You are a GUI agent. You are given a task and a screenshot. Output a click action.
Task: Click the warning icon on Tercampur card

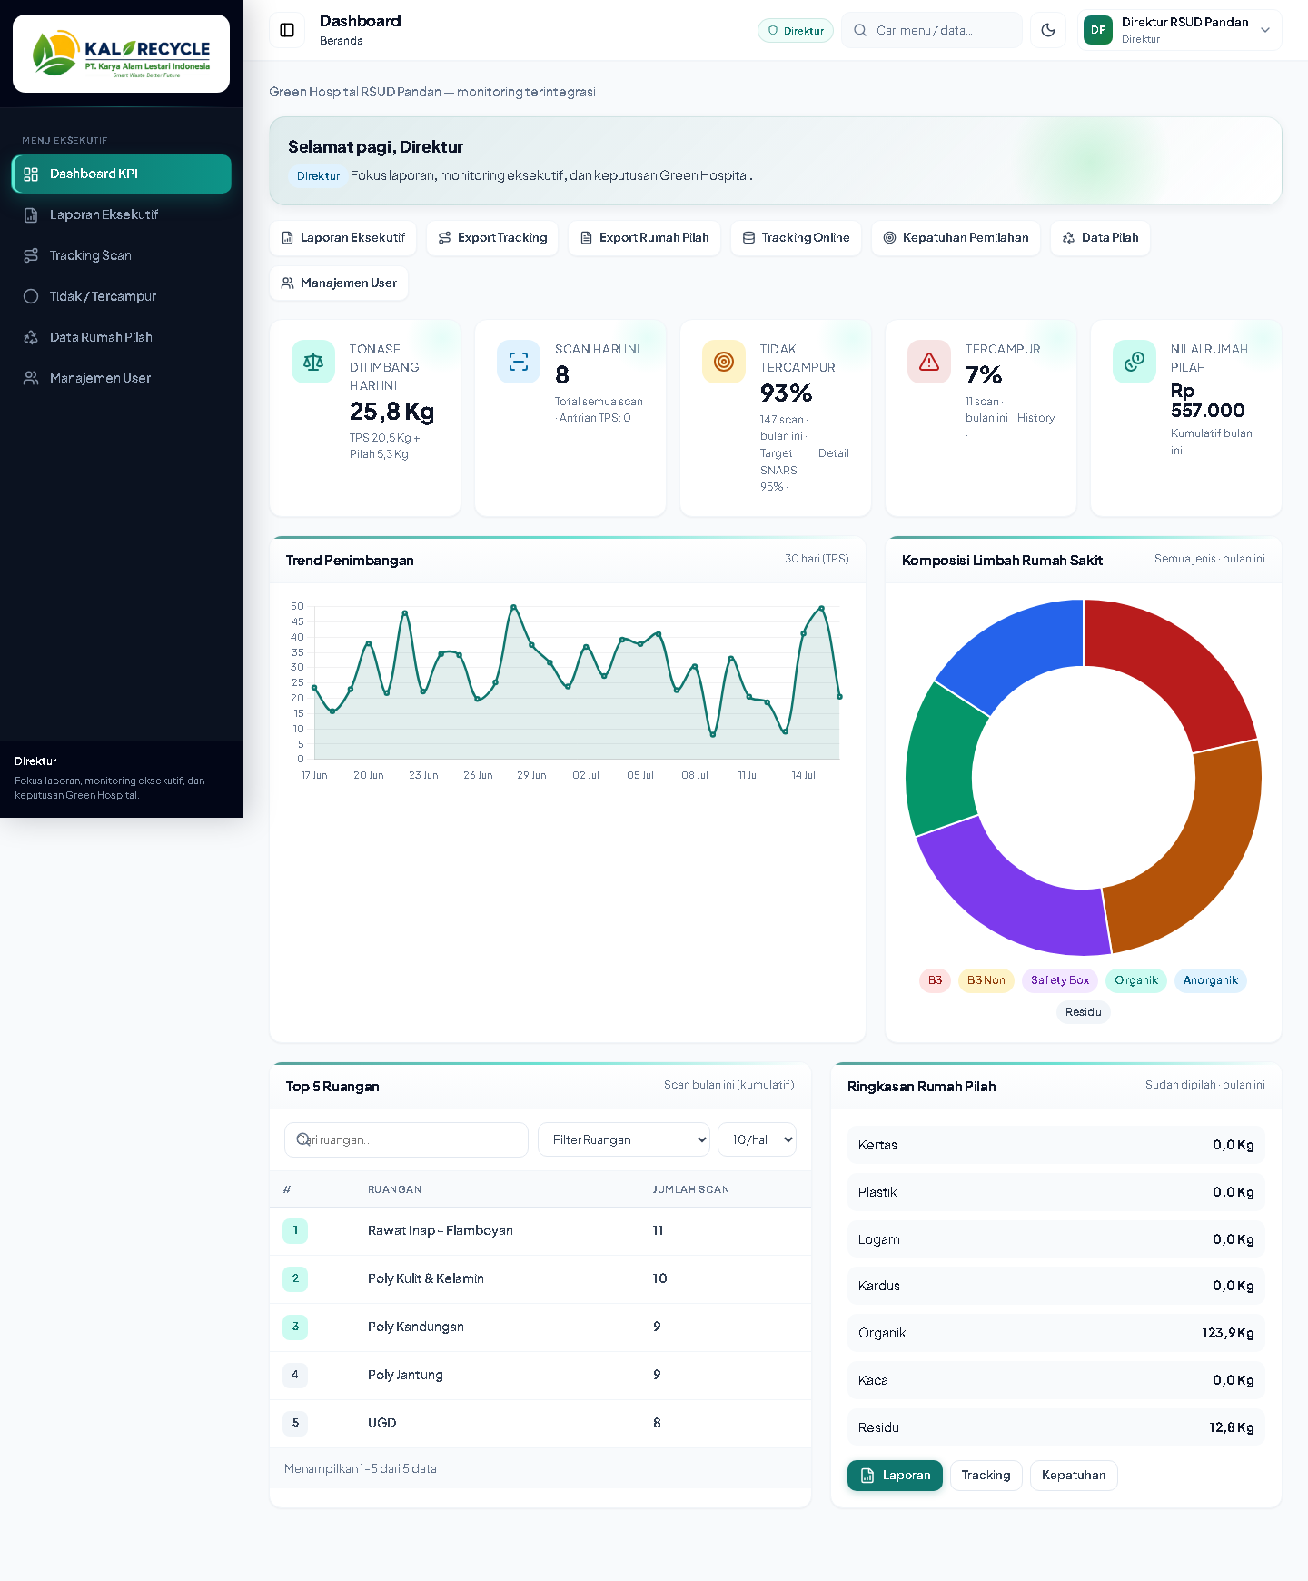click(x=929, y=362)
